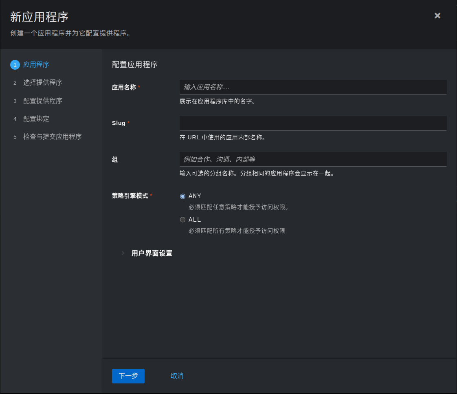Click the 下一步 next button
Image resolution: width=457 pixels, height=394 pixels.
tap(128, 376)
